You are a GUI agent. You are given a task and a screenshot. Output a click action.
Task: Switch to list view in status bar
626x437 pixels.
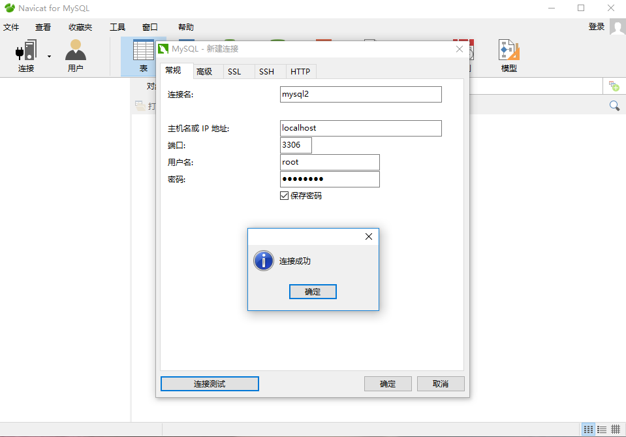[x=602, y=429]
